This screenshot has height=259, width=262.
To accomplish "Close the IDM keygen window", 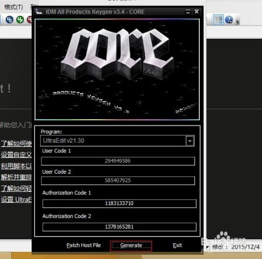I will [x=196, y=12].
